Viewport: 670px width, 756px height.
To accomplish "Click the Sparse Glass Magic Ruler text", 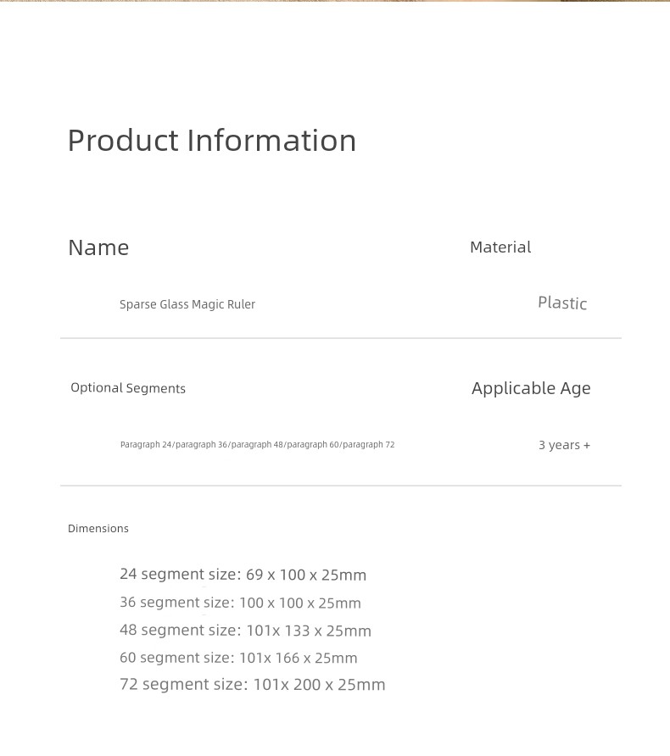I will click(187, 304).
